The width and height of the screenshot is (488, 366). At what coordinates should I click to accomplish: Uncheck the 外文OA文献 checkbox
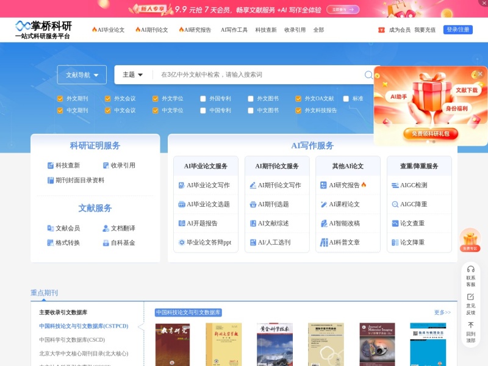click(298, 99)
